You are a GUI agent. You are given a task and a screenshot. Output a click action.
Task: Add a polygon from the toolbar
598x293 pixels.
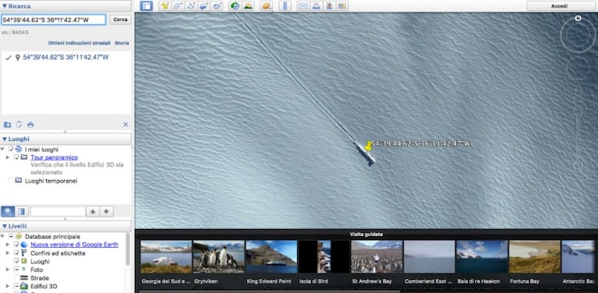tap(178, 5)
